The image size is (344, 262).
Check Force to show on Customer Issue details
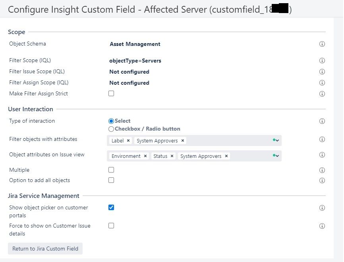pyautogui.click(x=111, y=226)
